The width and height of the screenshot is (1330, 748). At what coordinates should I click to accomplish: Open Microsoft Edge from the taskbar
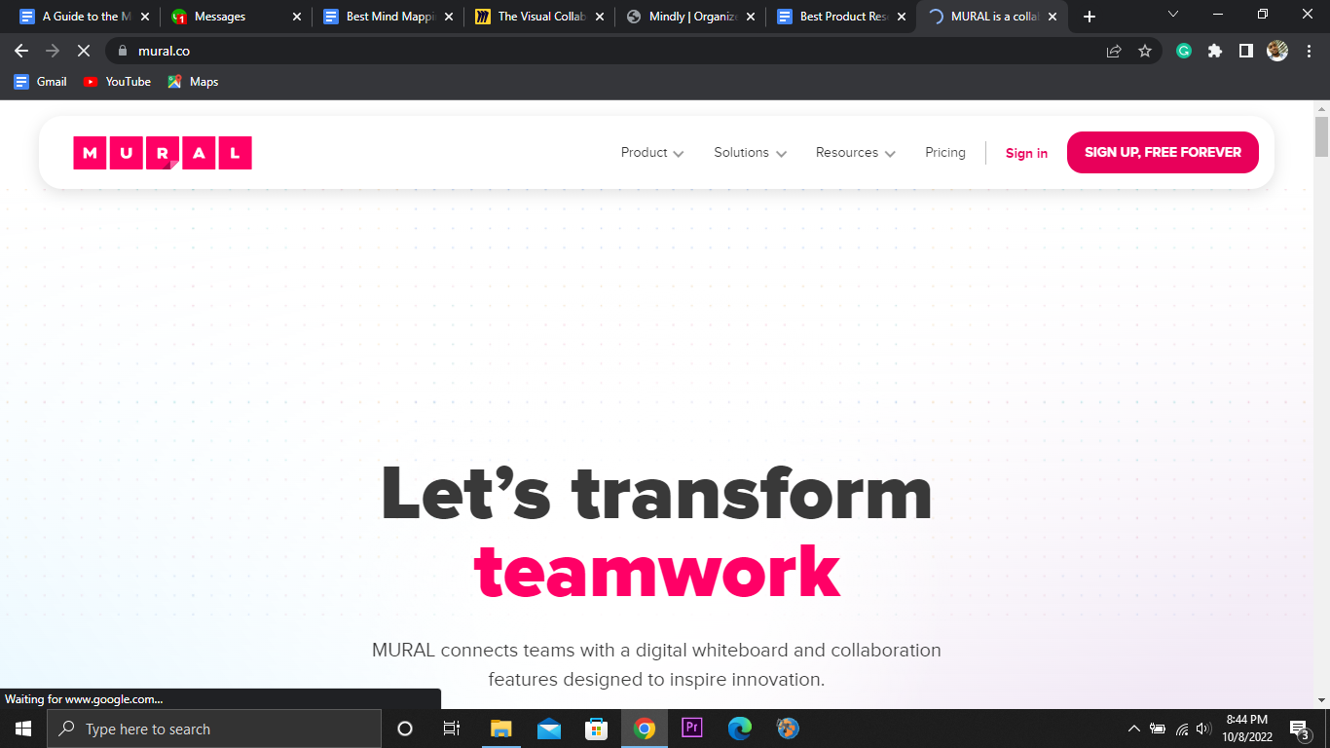click(x=740, y=729)
